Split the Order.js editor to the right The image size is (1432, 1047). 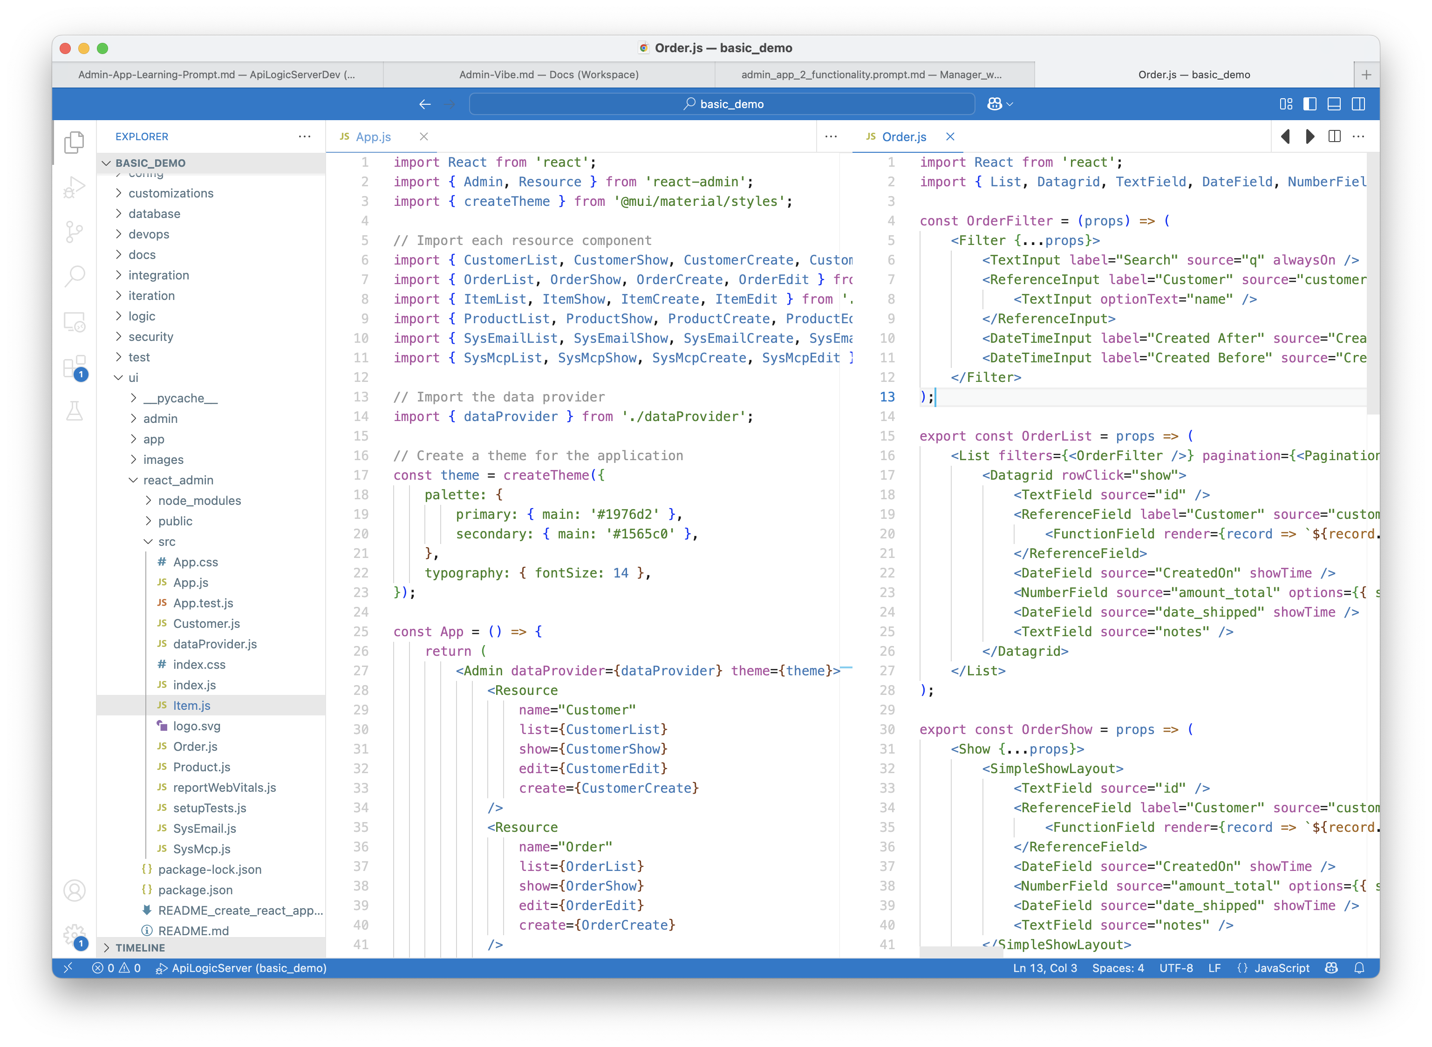click(1334, 136)
